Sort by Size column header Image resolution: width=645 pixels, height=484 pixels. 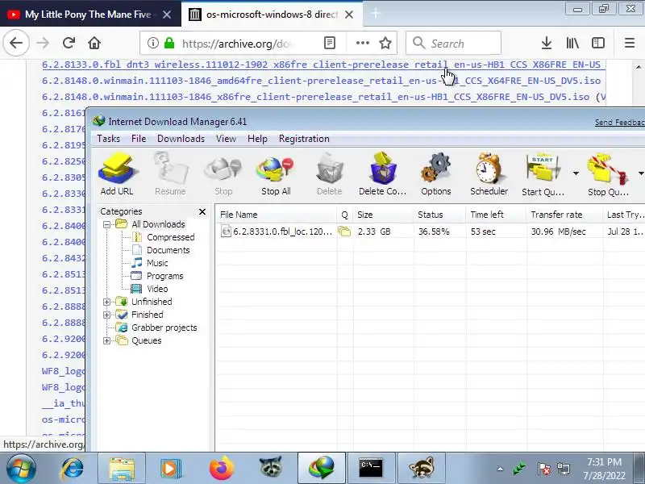pyautogui.click(x=384, y=215)
